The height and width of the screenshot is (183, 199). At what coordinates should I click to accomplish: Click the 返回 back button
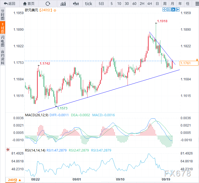(x=9, y=4)
